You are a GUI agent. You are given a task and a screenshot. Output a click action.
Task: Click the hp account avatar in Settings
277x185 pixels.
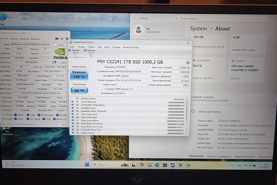coord(139,30)
